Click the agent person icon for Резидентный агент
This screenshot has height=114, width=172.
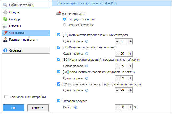(5, 40)
